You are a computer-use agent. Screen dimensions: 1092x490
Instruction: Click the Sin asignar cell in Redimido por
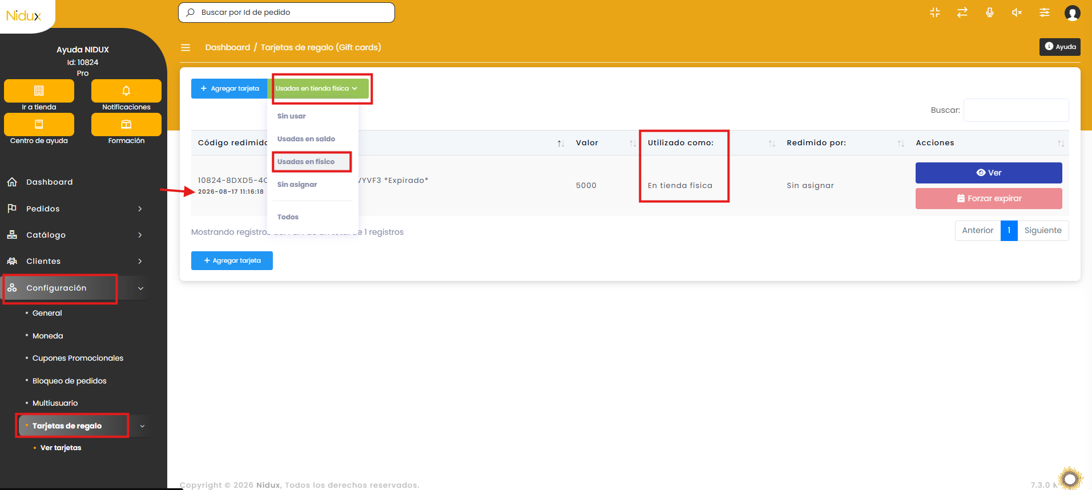pos(810,186)
